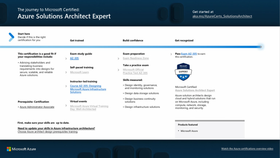The height and width of the screenshot is (158, 280).
Task: Click Design infrastructure solutions bullet
Action: point(141,107)
